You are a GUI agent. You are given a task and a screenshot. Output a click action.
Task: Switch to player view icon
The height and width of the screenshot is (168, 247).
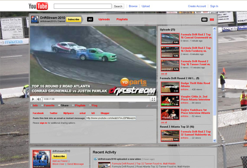tap(204, 19)
